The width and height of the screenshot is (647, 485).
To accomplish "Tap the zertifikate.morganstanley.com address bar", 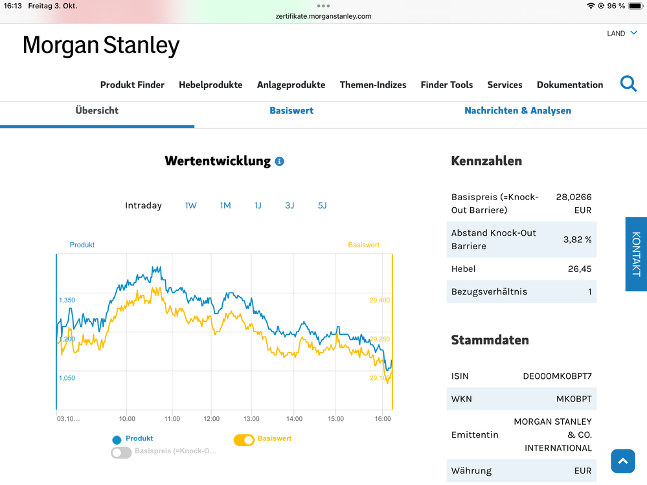I will [323, 16].
